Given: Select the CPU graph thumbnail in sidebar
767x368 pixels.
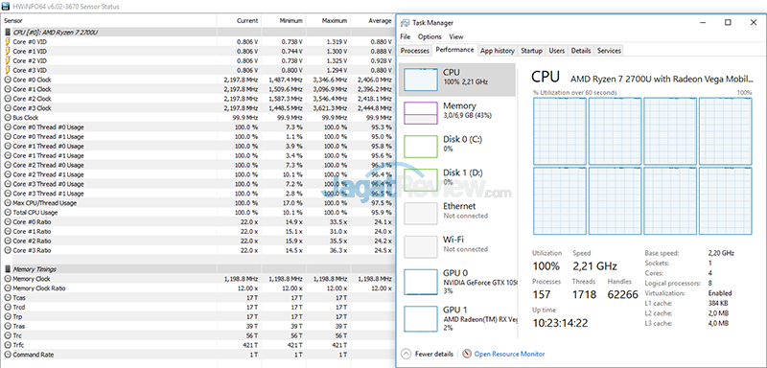Looking at the screenshot, I should [421, 80].
